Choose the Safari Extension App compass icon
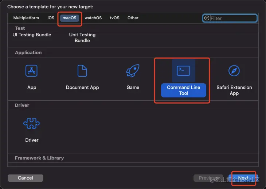 pyautogui.click(x=234, y=71)
